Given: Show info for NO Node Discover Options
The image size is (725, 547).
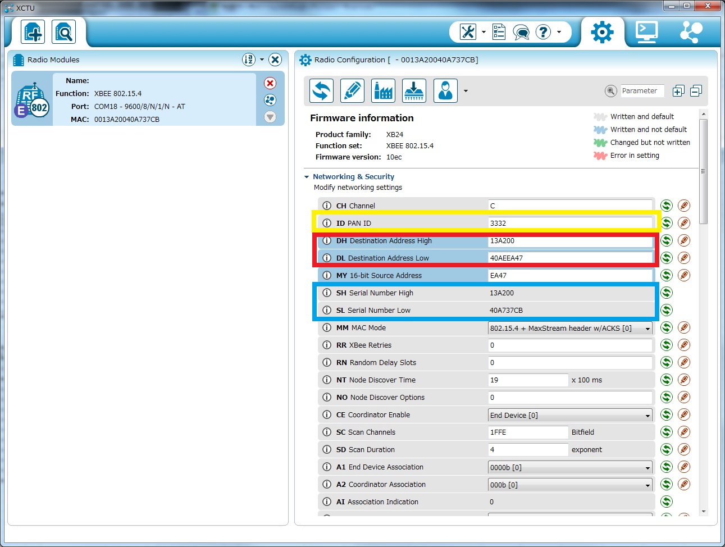Looking at the screenshot, I should coord(327,397).
